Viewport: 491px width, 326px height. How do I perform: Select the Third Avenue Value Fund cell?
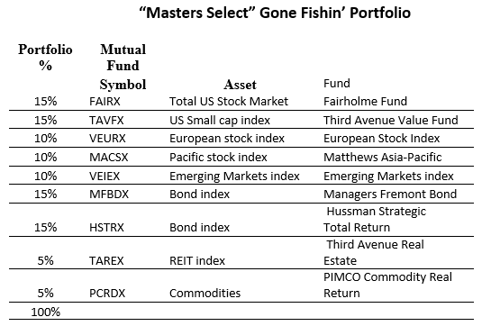pyautogui.click(x=391, y=121)
